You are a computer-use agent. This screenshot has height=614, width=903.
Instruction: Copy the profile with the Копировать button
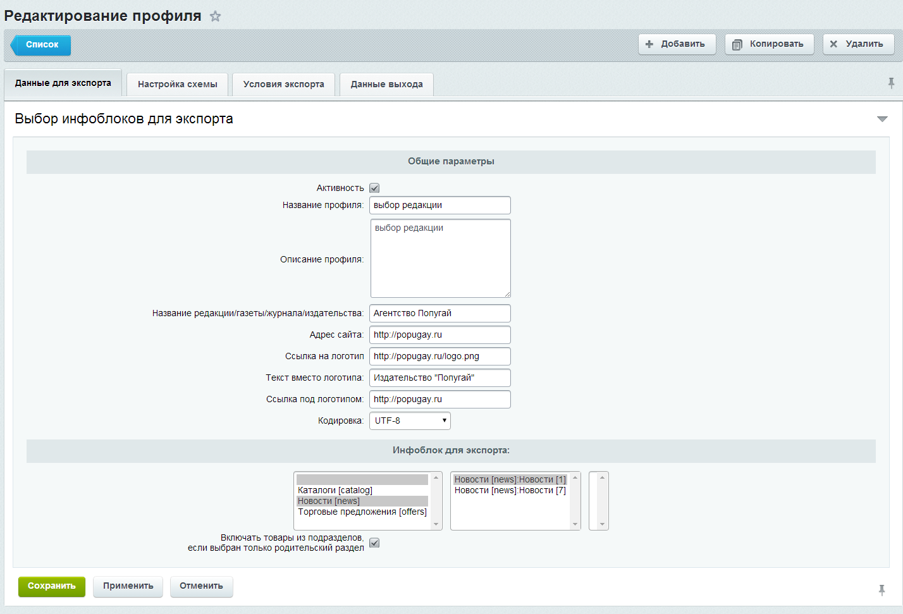click(769, 44)
